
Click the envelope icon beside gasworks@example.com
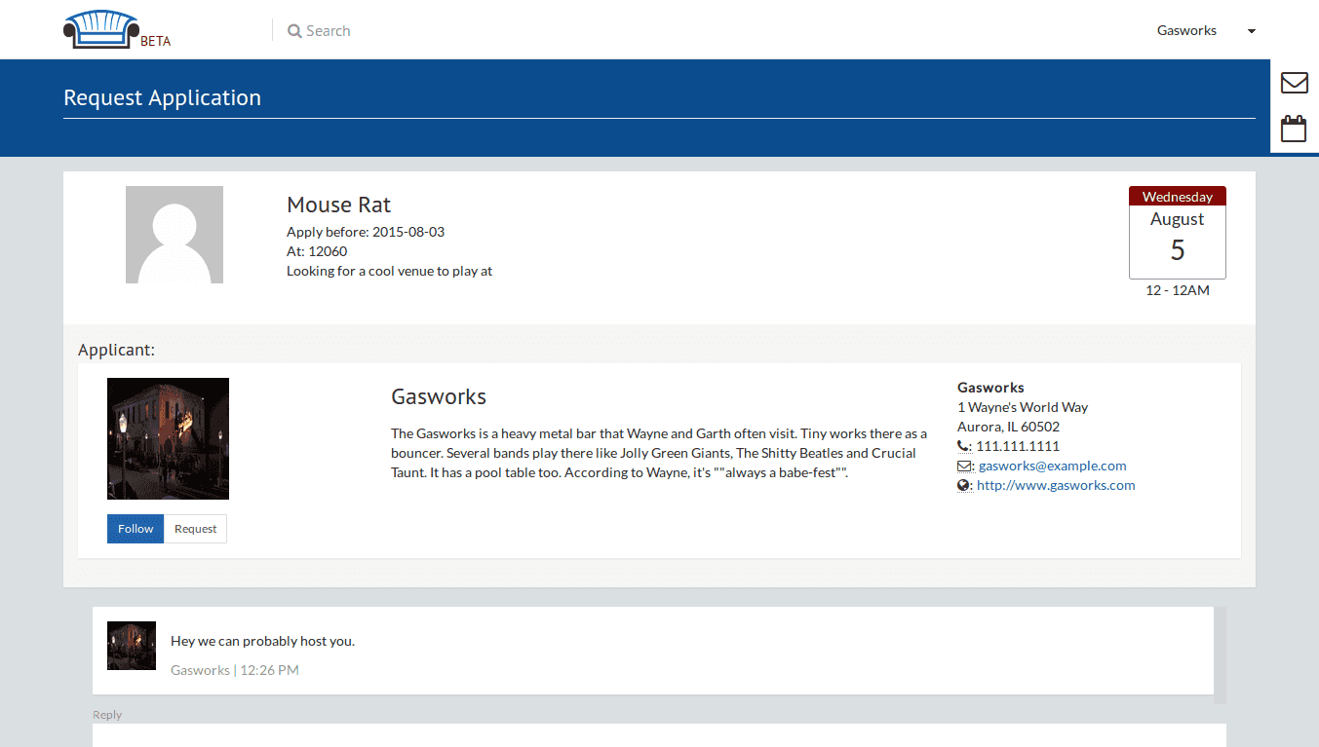click(x=964, y=466)
